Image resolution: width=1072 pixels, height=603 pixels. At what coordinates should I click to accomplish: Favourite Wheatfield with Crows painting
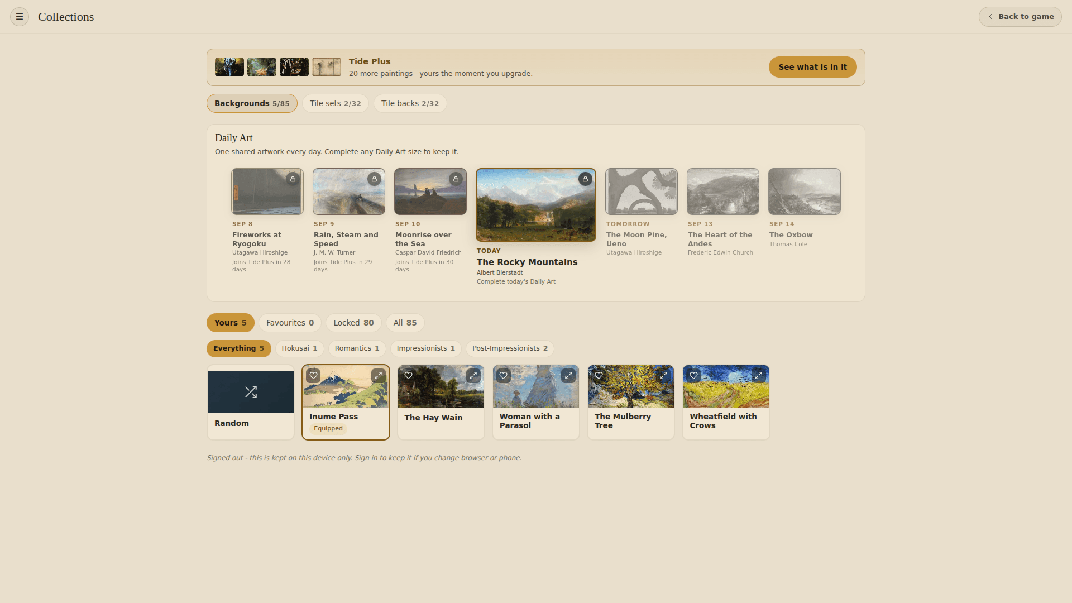coord(693,376)
